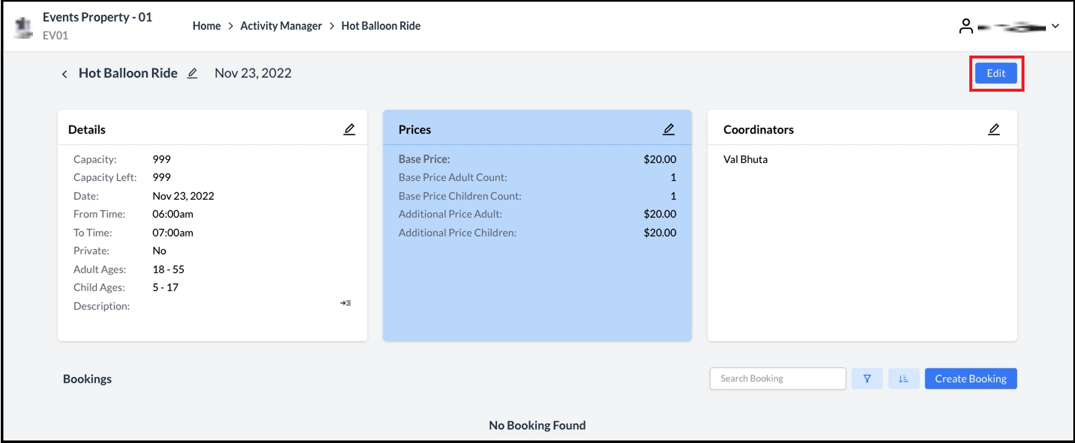Viewport: 1075px width, 443px height.
Task: Expand the Description field in Details
Action: point(346,303)
